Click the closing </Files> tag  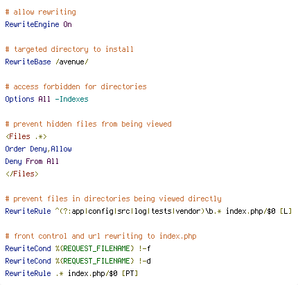pyautogui.click(x=22, y=174)
